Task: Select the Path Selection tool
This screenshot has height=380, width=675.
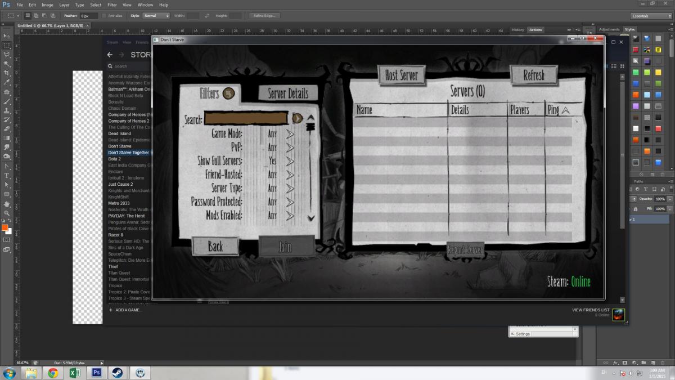Action: point(7,185)
